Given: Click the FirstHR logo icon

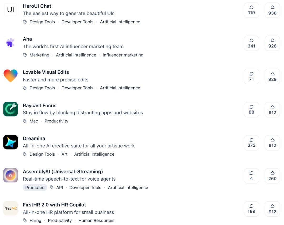Looking at the screenshot, I should 11,208.
